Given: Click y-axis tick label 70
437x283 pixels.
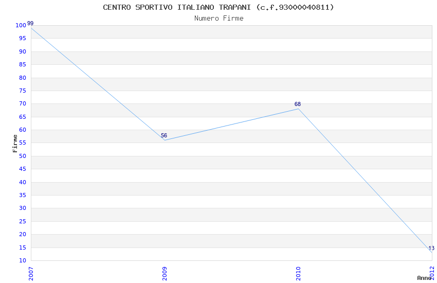Looking at the screenshot, I should (x=23, y=103).
